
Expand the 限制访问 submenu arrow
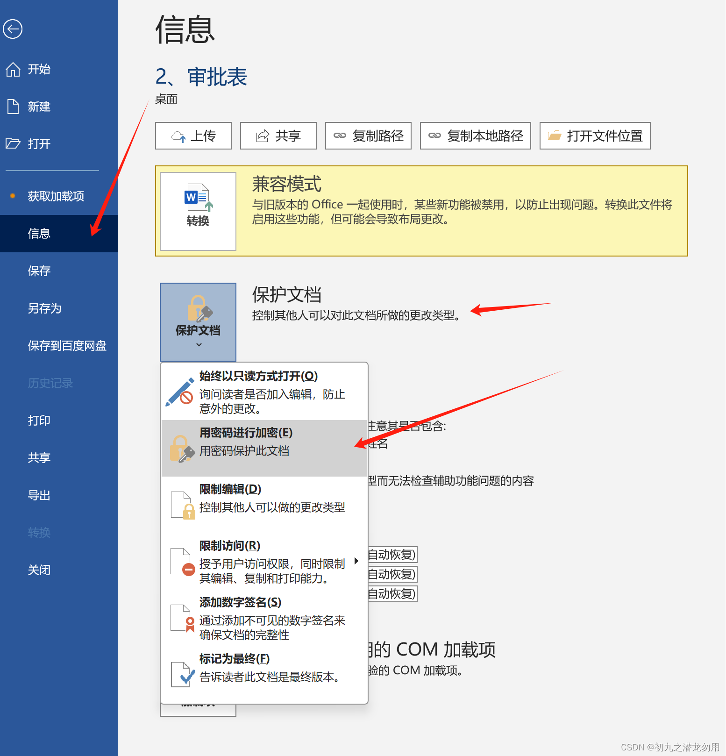[356, 561]
